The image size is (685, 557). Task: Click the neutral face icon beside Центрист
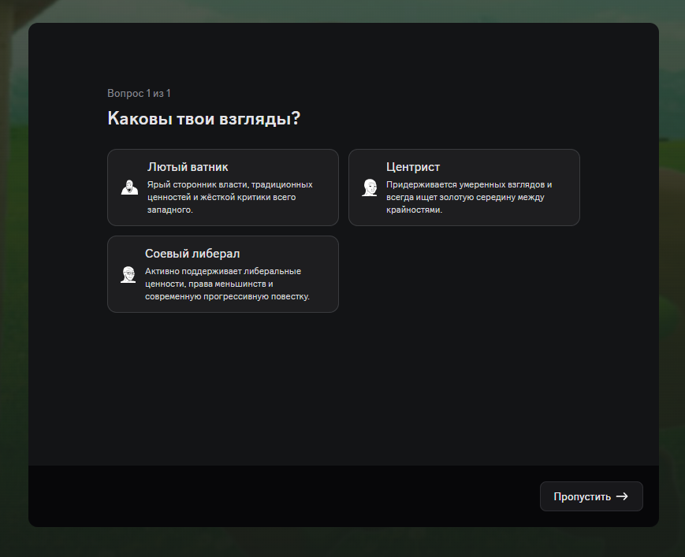point(370,188)
